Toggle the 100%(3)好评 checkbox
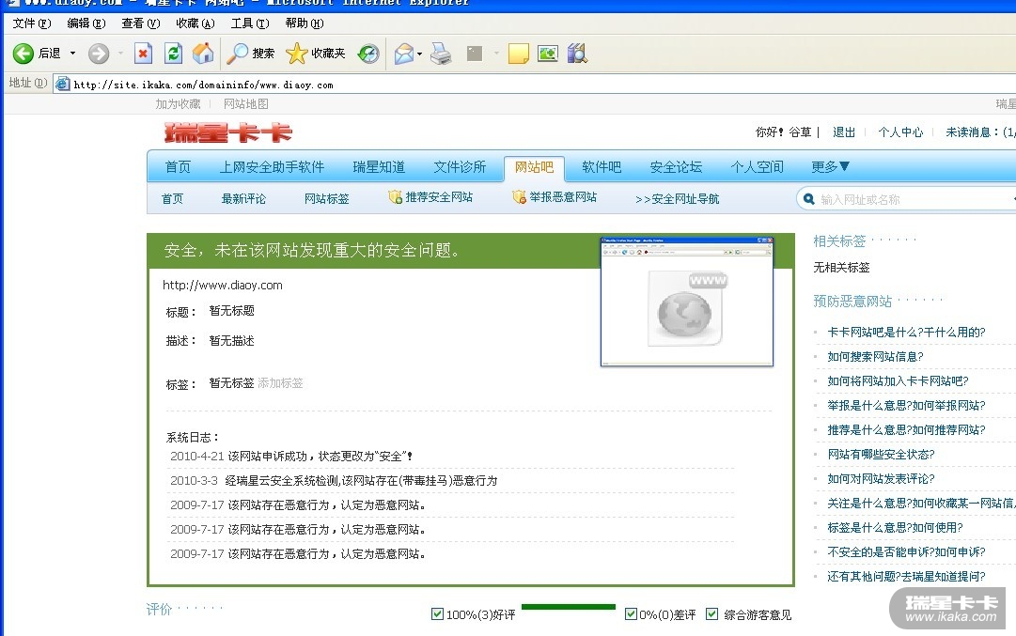 tap(437, 614)
